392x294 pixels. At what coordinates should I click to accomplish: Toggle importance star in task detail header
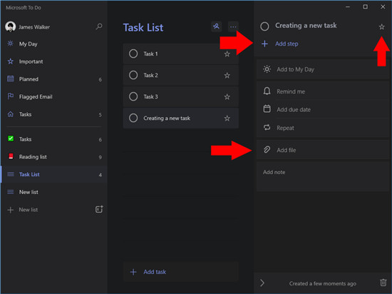pos(381,27)
